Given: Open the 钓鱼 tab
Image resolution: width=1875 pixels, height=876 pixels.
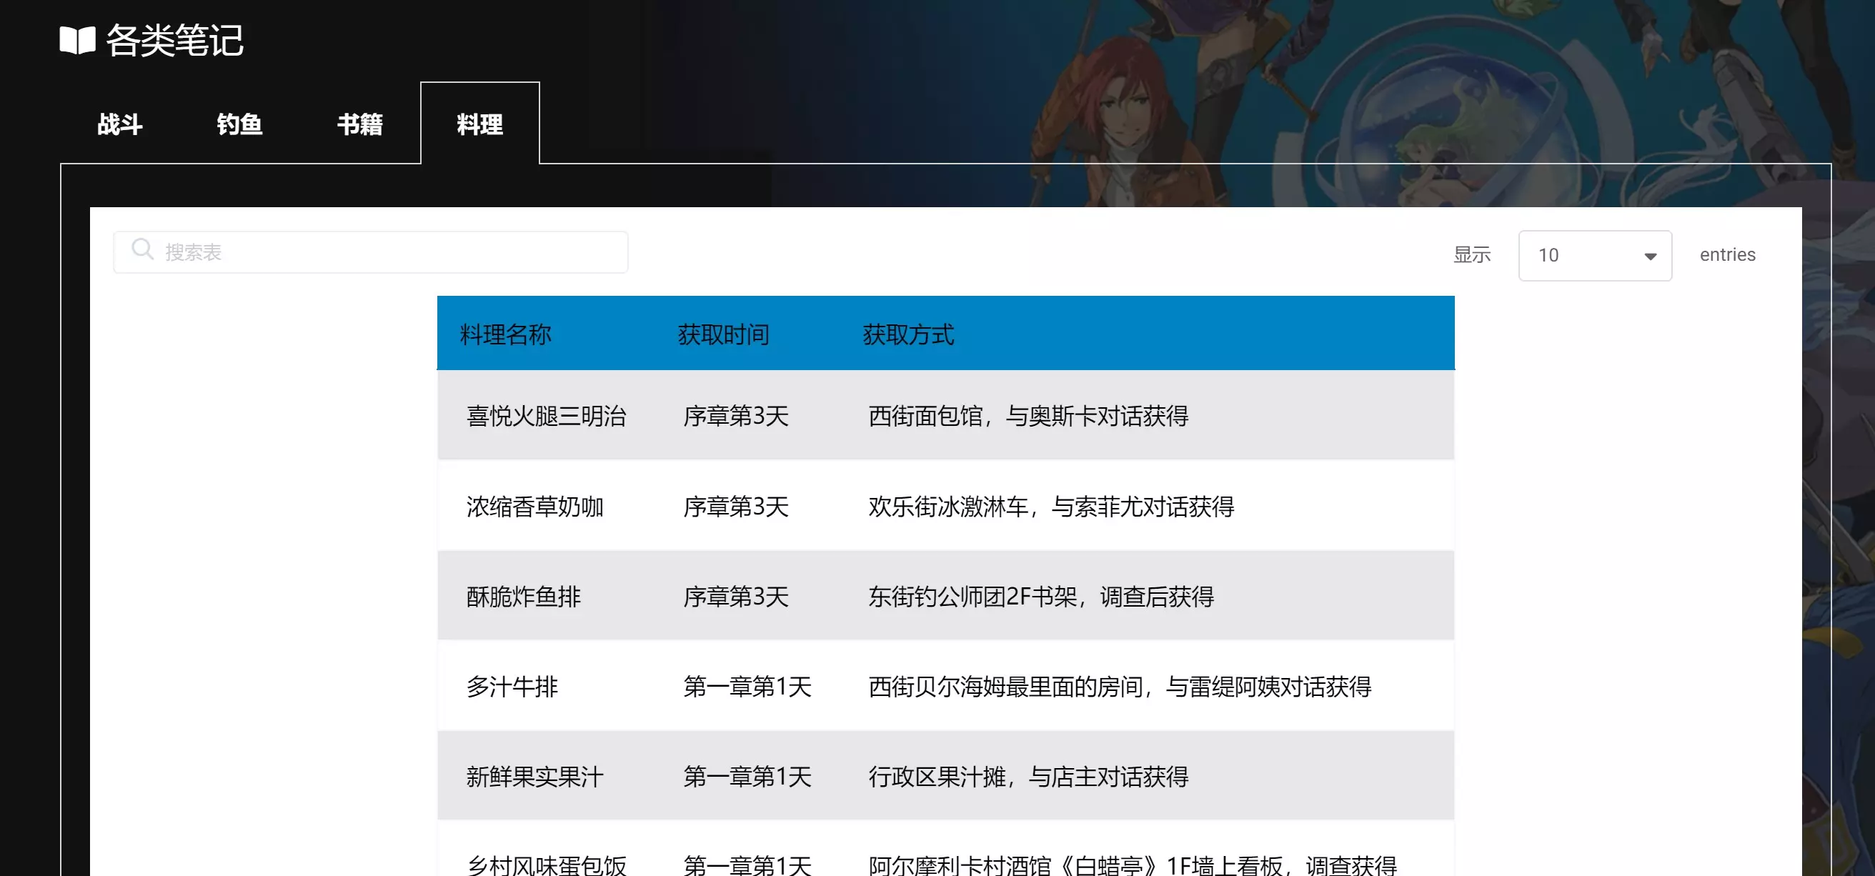Looking at the screenshot, I should coord(239,124).
